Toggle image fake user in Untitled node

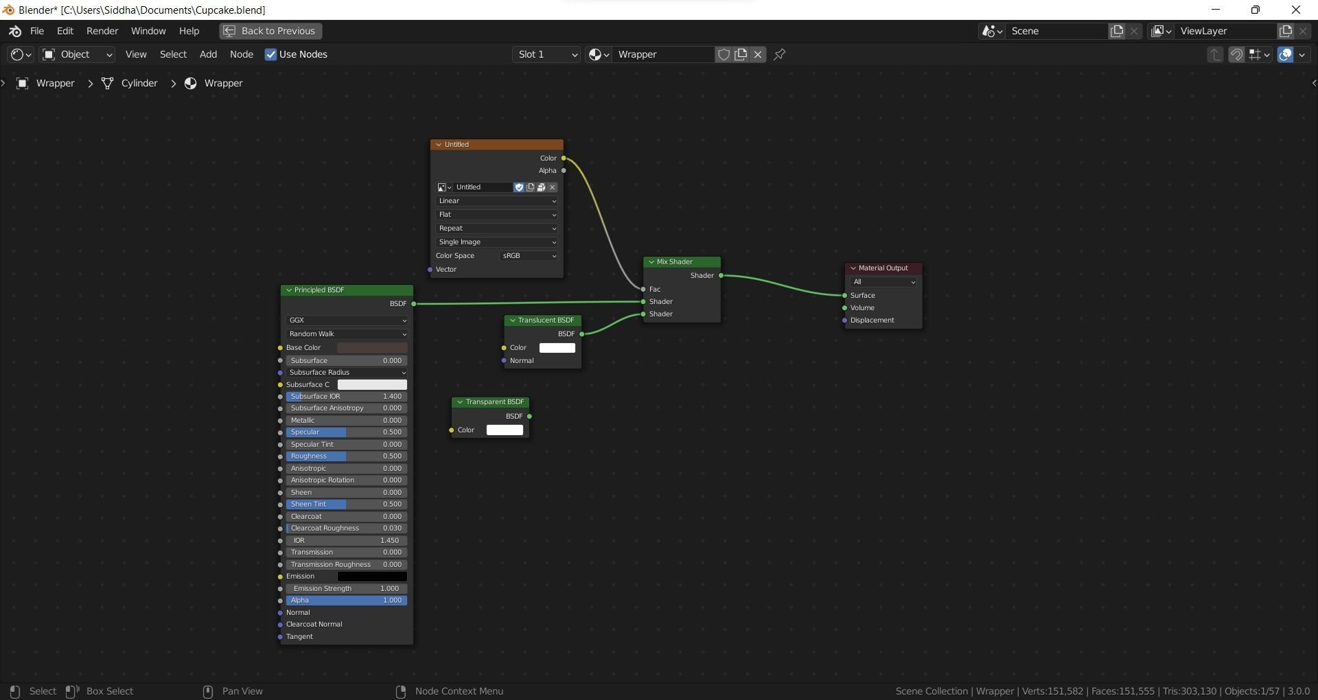coord(519,187)
